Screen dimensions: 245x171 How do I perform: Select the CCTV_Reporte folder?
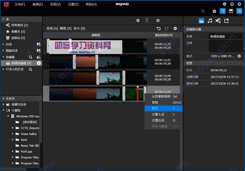(30, 128)
